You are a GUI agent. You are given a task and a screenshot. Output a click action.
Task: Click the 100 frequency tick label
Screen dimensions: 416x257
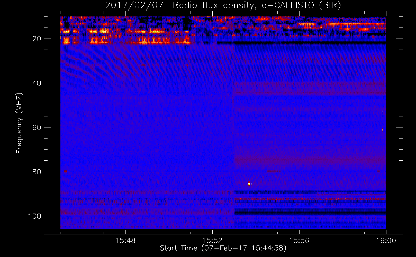35,216
